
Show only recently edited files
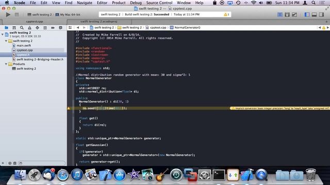(10, 163)
